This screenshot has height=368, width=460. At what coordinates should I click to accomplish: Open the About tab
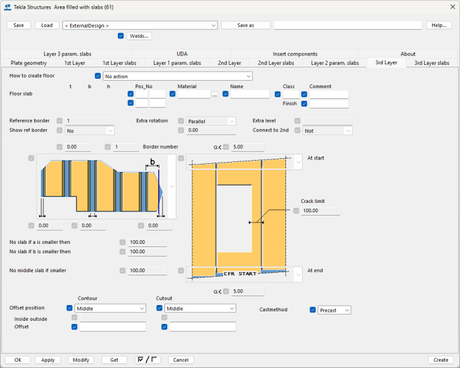(x=408, y=54)
